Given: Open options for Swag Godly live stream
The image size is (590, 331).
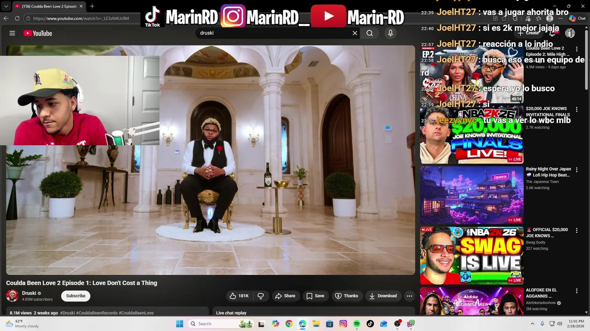Looking at the screenshot, I should [576, 230].
